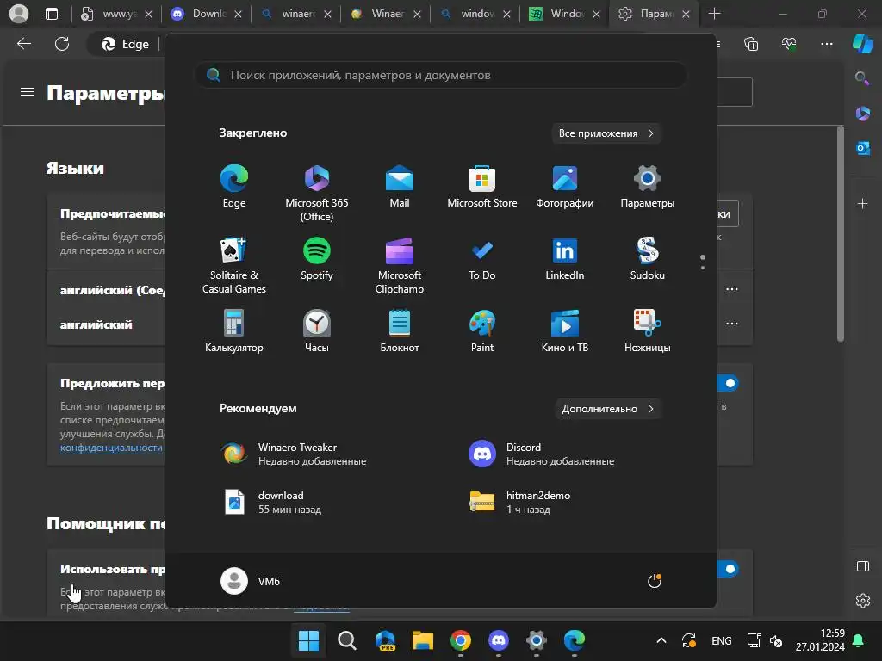Image resolution: width=882 pixels, height=661 pixels.
Task: Open Edge tab actions menu
Action: 52,14
